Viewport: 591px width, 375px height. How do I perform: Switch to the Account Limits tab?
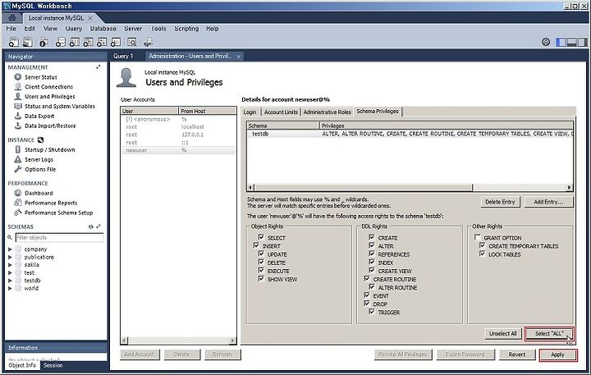pyautogui.click(x=281, y=112)
